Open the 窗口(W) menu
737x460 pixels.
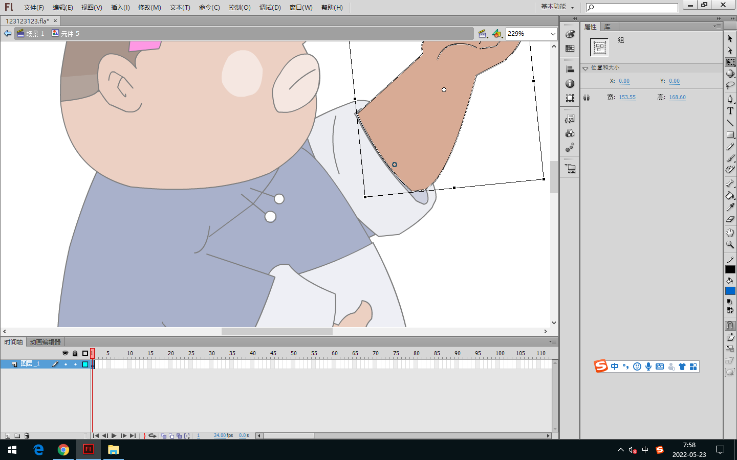point(301,7)
